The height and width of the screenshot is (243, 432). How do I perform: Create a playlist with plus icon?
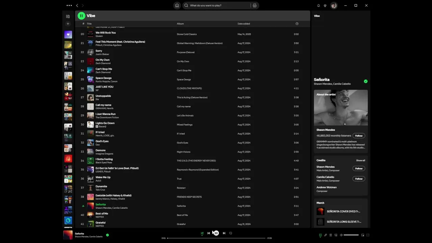[68, 24]
